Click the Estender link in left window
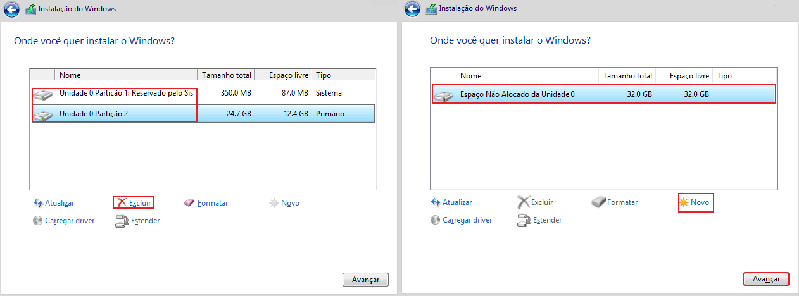Viewport: 799px width, 296px height. pos(146,221)
